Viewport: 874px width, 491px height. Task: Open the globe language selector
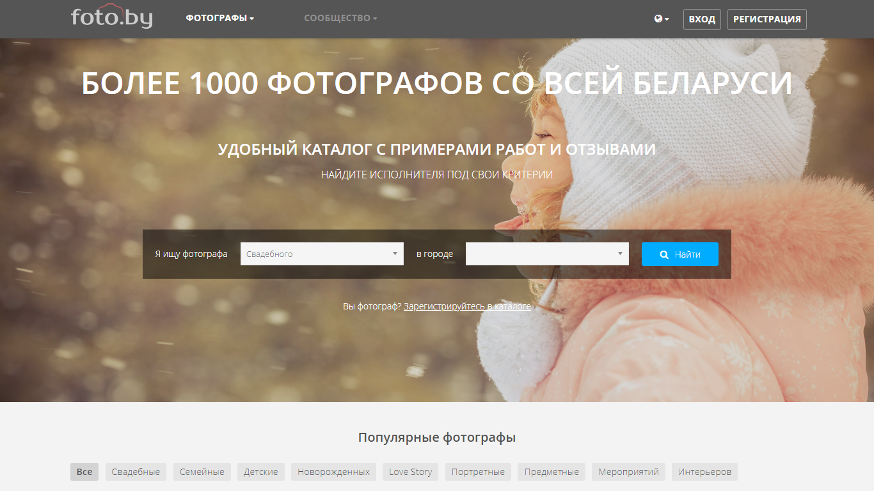(x=662, y=19)
